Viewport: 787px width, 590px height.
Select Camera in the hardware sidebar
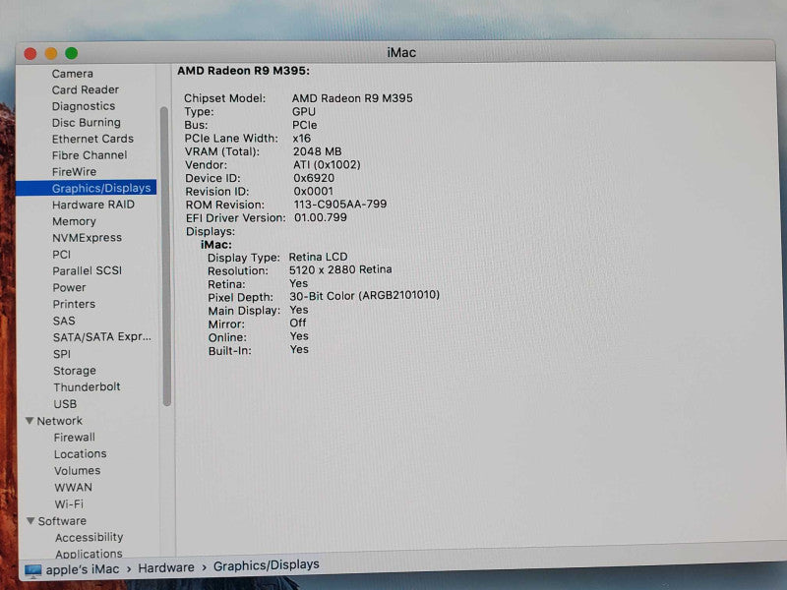coord(72,74)
